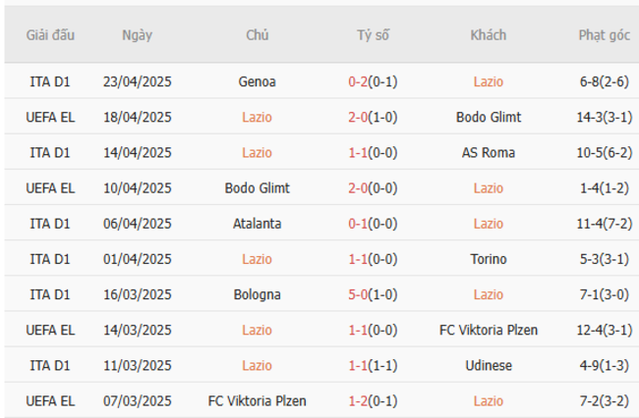Image resolution: width=639 pixels, height=418 pixels.
Task: Click the 0-2 score on 23/04/2025
Action: pos(357,81)
